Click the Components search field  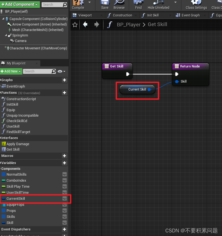[54, 5]
